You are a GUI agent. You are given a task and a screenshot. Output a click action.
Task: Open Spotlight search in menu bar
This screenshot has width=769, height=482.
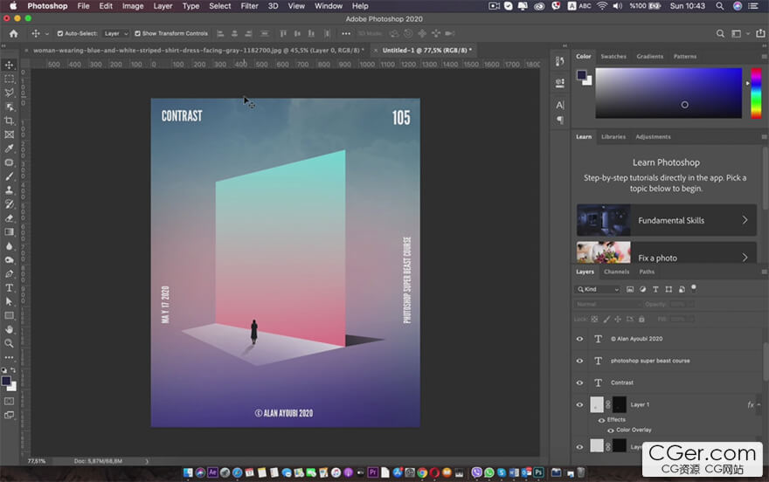point(719,6)
